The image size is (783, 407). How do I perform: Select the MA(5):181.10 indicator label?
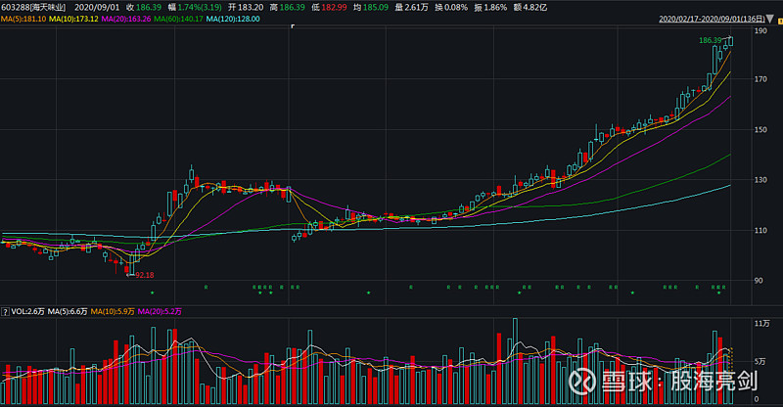(23, 19)
